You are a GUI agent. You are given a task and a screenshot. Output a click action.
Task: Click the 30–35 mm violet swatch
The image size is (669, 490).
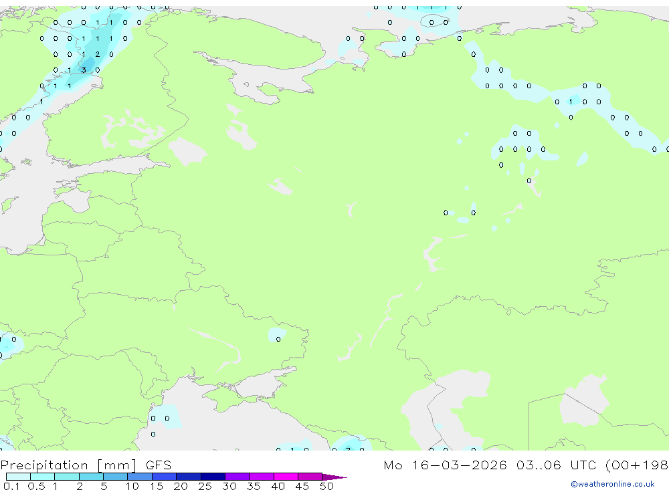click(x=237, y=477)
